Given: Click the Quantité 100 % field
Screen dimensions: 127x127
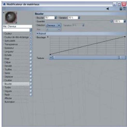Looking at the screenshot, I should pyautogui.click(x=119, y=21).
